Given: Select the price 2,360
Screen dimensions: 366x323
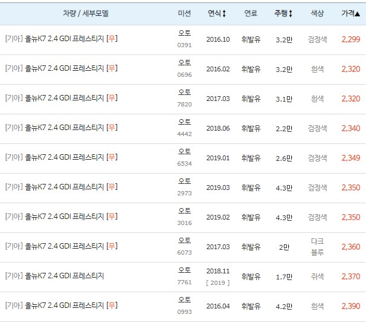Looking at the screenshot, I should coord(351,247).
